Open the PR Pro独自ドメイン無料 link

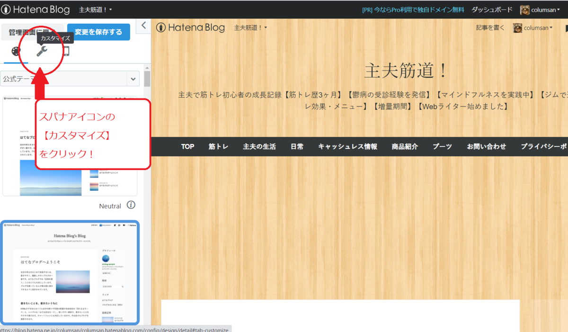pos(413,9)
